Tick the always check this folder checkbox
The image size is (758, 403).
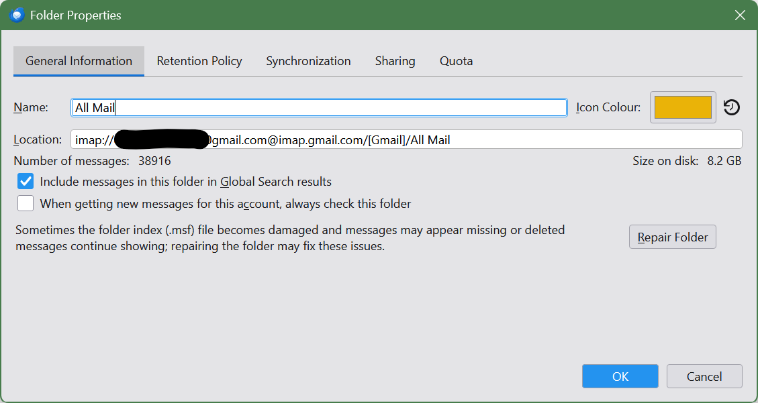click(26, 203)
